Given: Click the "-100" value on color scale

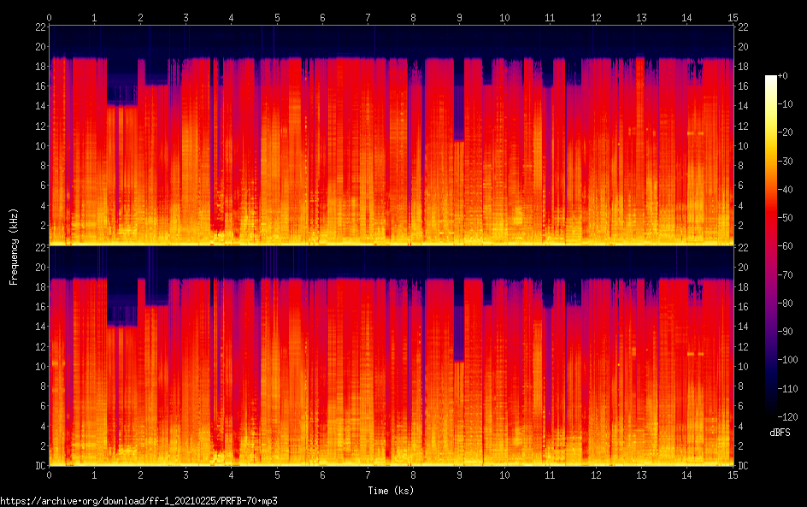Looking at the screenshot, I should (787, 360).
